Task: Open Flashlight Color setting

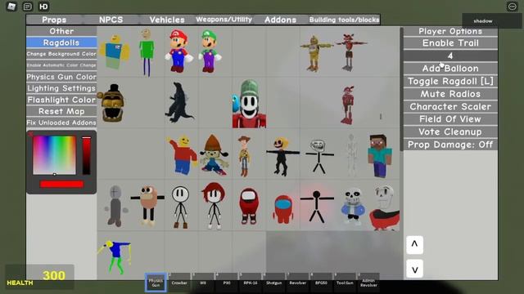Action: (61, 100)
